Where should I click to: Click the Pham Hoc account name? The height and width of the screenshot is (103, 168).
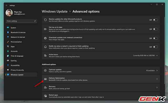point(18,12)
